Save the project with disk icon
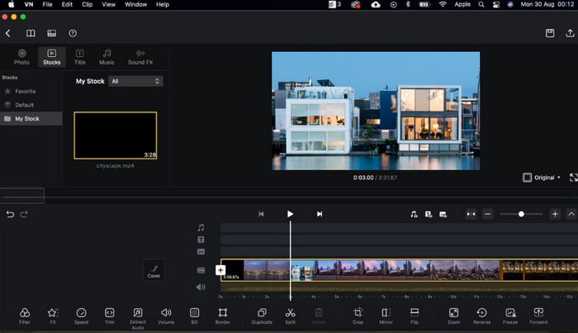Viewport: 578px width, 333px height. (550, 33)
